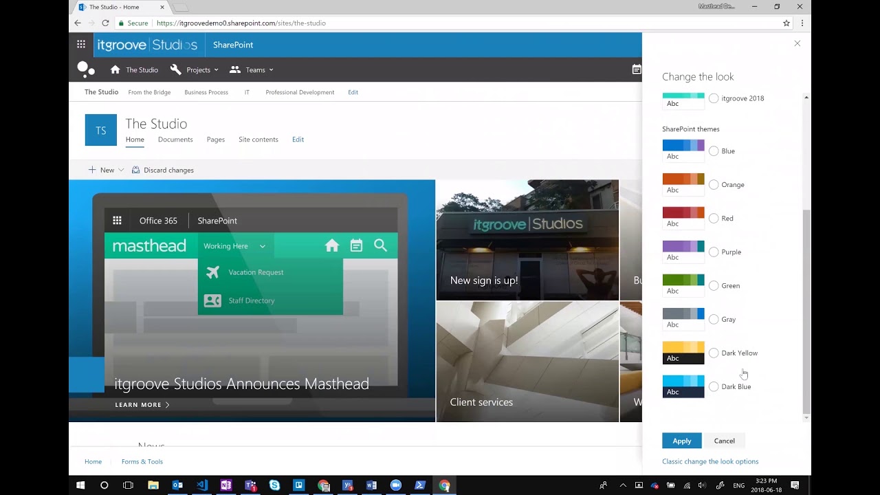This screenshot has height=495, width=880.
Task: Click the Discard changes icon
Action: (135, 170)
